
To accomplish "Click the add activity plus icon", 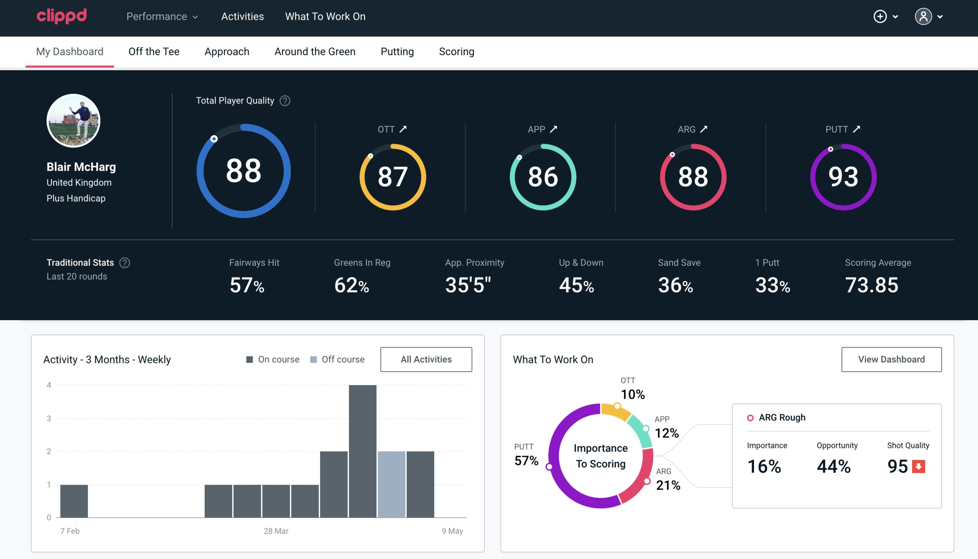I will [880, 17].
